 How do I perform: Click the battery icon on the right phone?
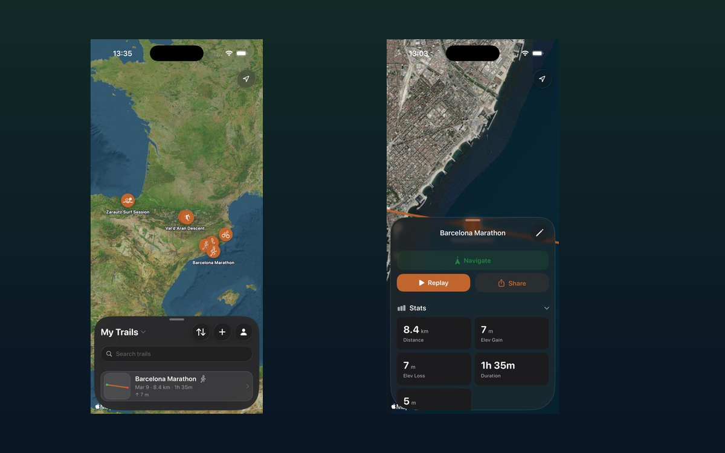(x=537, y=53)
